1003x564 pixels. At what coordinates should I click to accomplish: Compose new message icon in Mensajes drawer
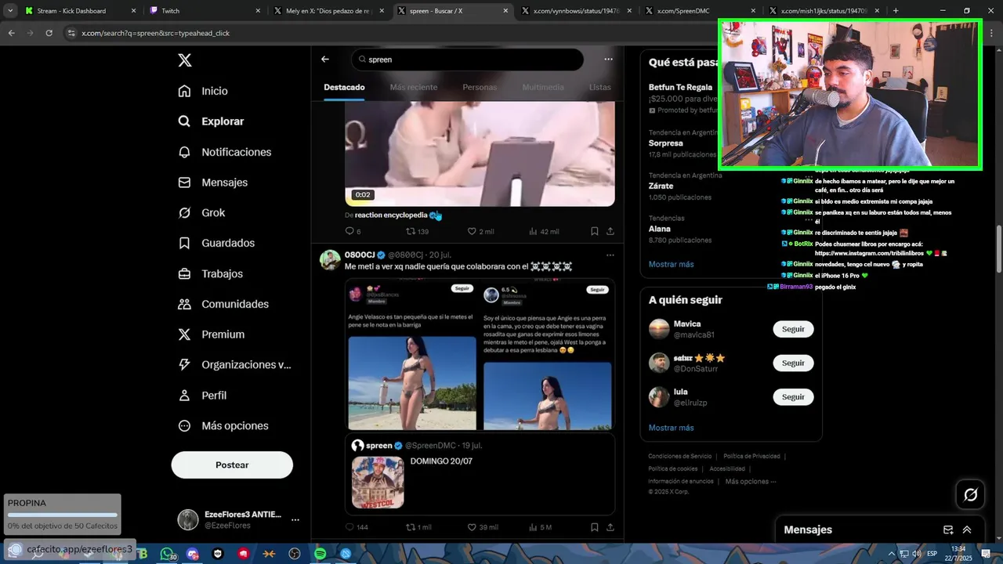point(948,530)
